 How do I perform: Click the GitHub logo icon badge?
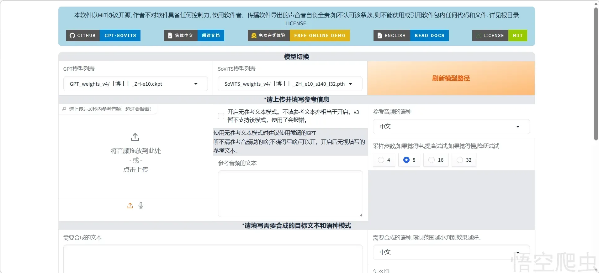coord(72,36)
